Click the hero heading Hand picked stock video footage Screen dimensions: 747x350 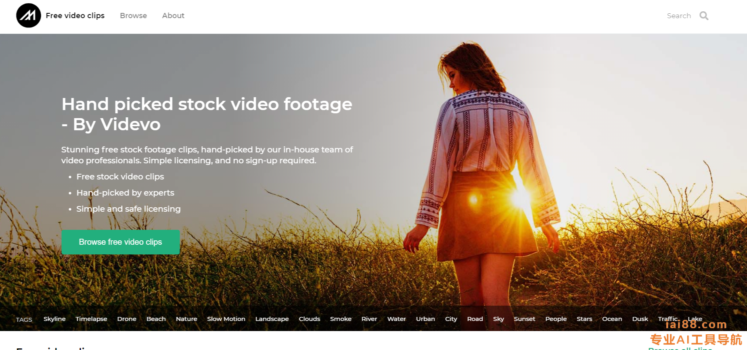click(x=207, y=114)
